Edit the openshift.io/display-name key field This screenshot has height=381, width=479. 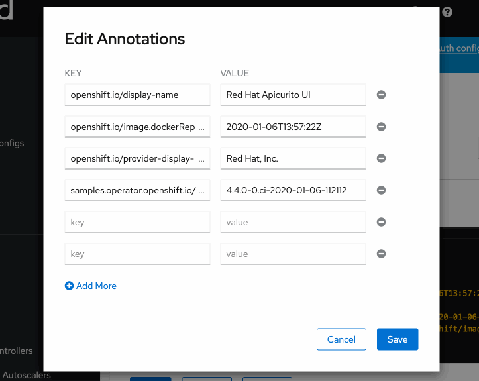point(137,95)
